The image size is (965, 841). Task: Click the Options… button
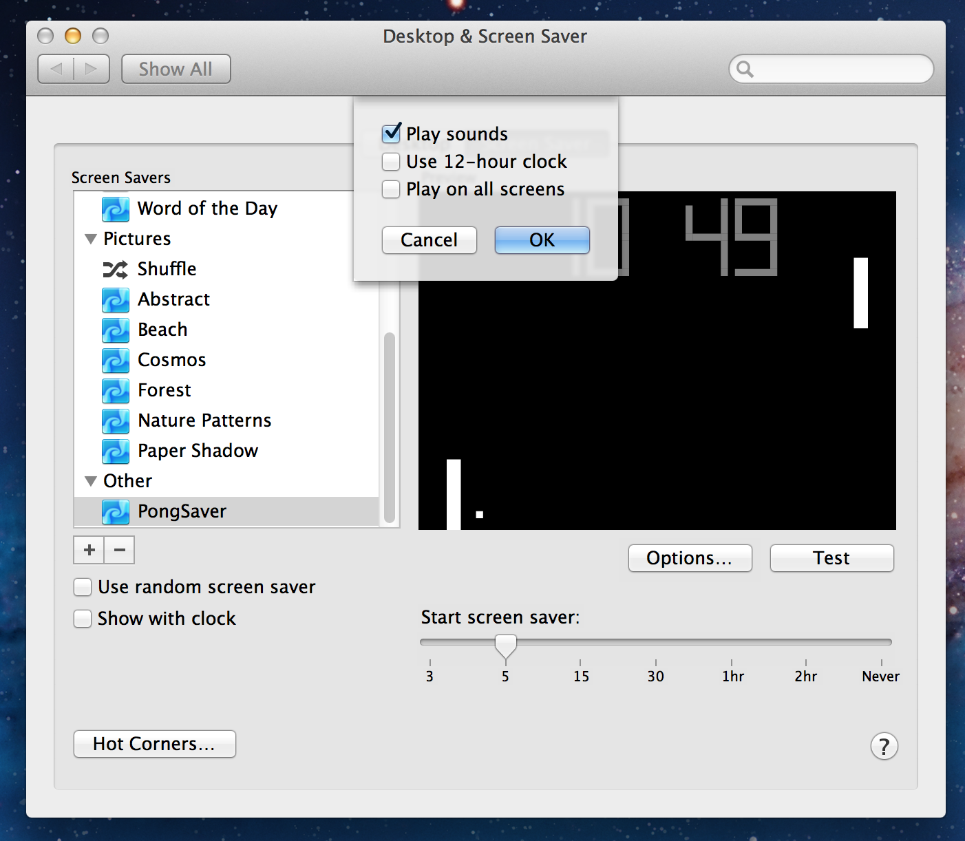click(x=690, y=558)
